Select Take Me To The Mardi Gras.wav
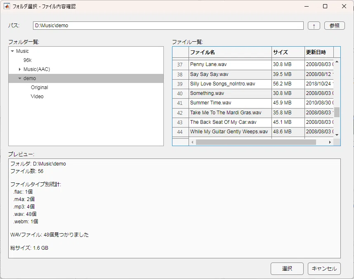The image size is (354, 279). coord(230,113)
